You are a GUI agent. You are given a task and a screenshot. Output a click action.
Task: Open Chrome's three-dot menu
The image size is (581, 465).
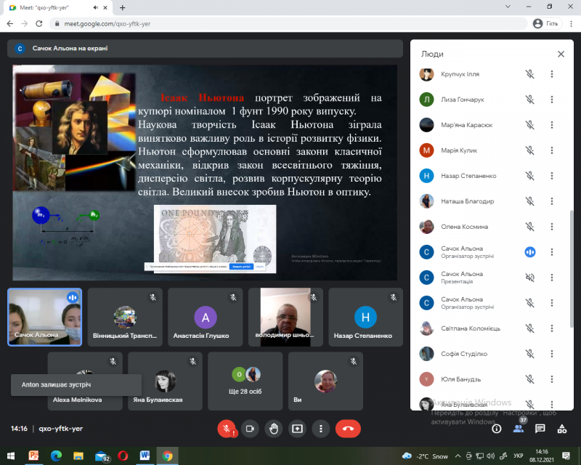(572, 24)
